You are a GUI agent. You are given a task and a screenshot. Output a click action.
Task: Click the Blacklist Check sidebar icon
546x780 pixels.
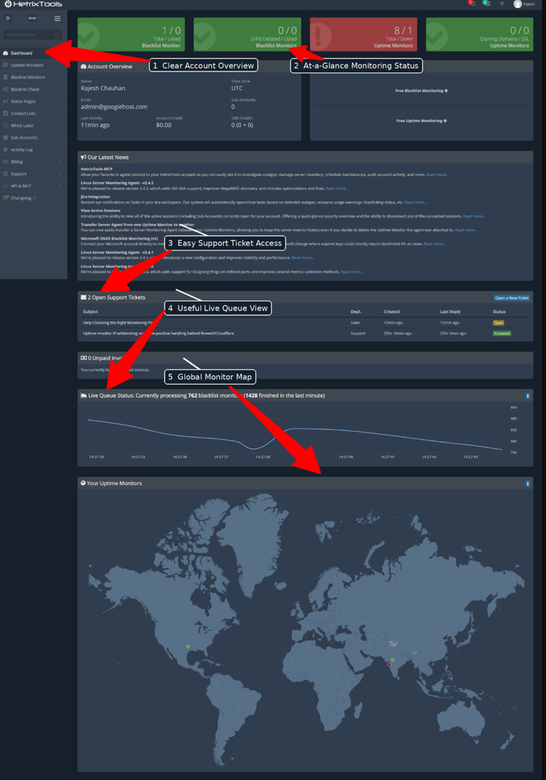[5, 90]
